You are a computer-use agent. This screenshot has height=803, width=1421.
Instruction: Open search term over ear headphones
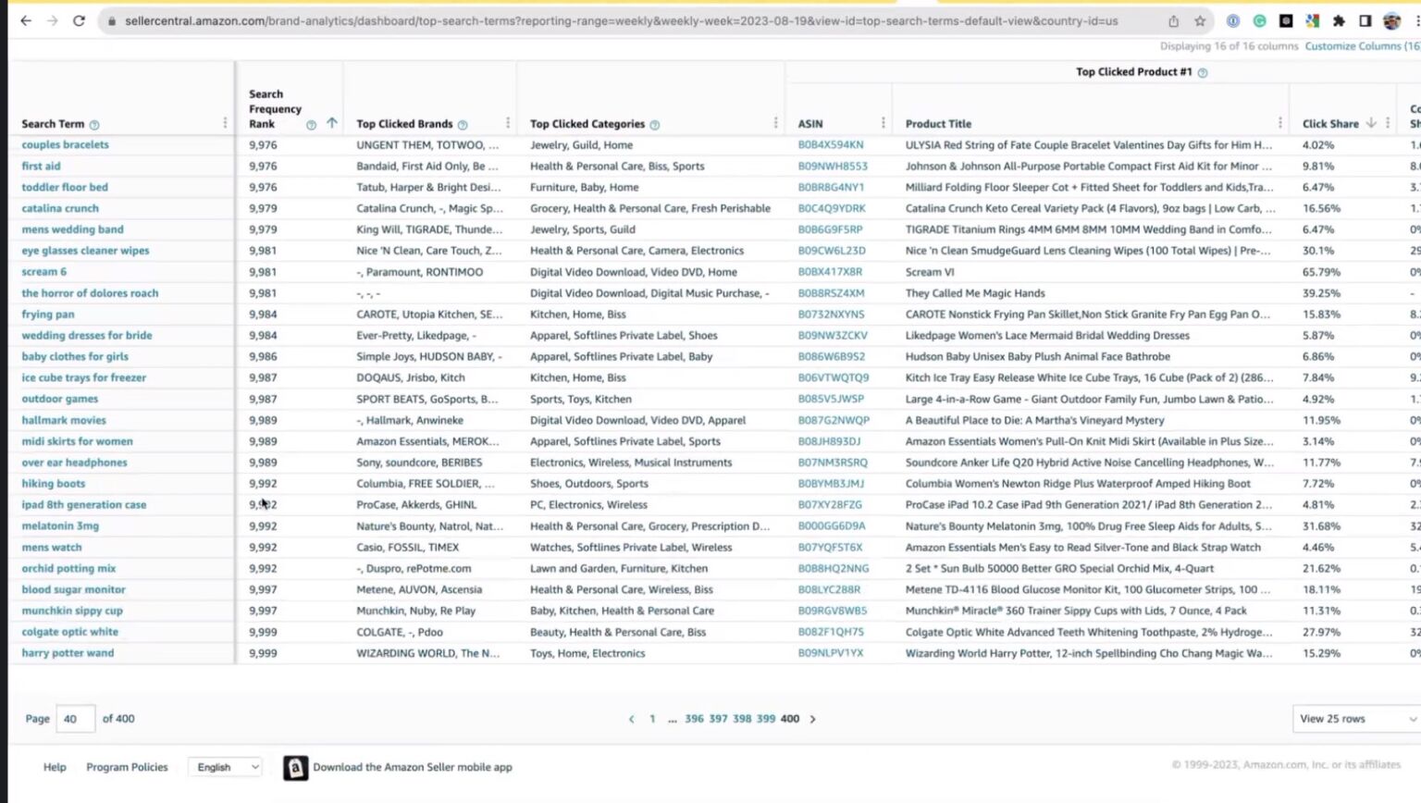(74, 463)
